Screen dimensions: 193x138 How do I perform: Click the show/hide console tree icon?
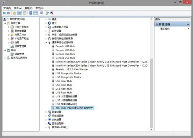(x=19, y=13)
